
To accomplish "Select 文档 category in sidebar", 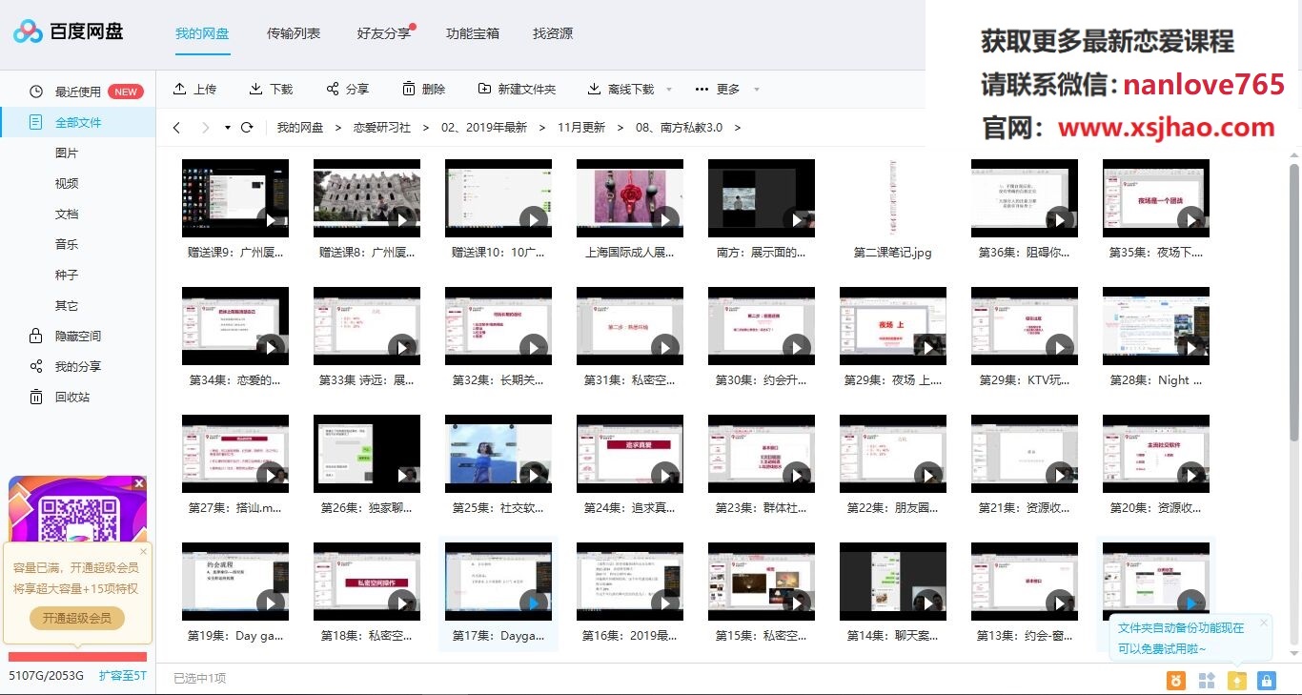I will click(67, 214).
